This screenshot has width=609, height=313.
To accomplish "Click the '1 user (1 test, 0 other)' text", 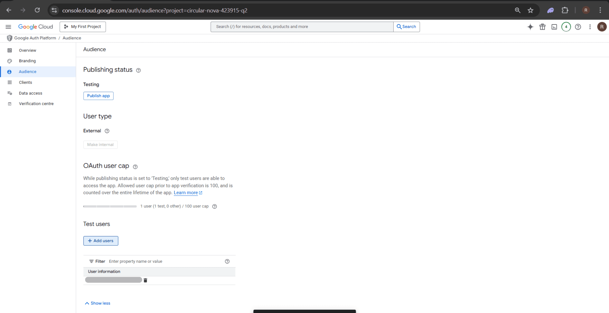I will tap(161, 206).
